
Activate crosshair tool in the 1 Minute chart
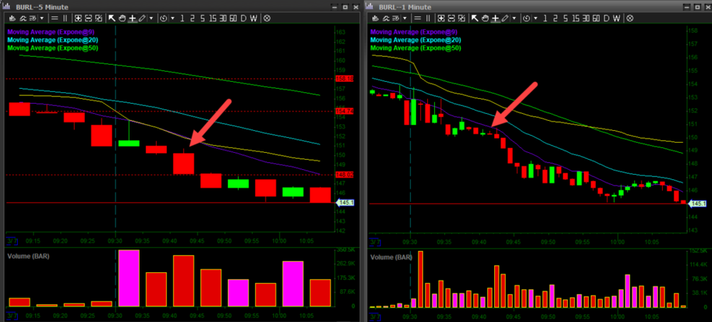[496, 18]
